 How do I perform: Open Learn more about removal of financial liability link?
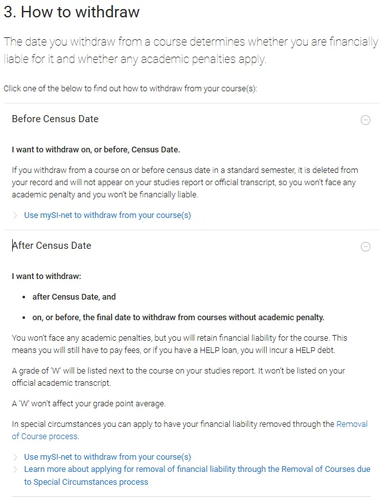197,475
